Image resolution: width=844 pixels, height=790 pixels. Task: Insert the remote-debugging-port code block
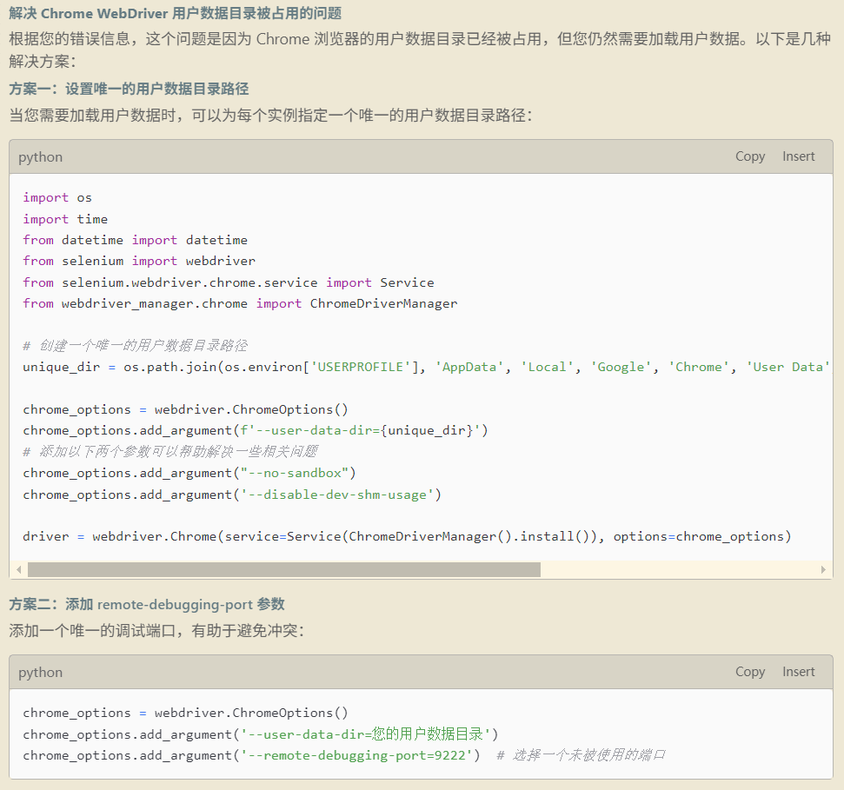[798, 672]
